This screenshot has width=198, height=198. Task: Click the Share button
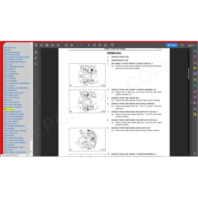tap(172, 45)
